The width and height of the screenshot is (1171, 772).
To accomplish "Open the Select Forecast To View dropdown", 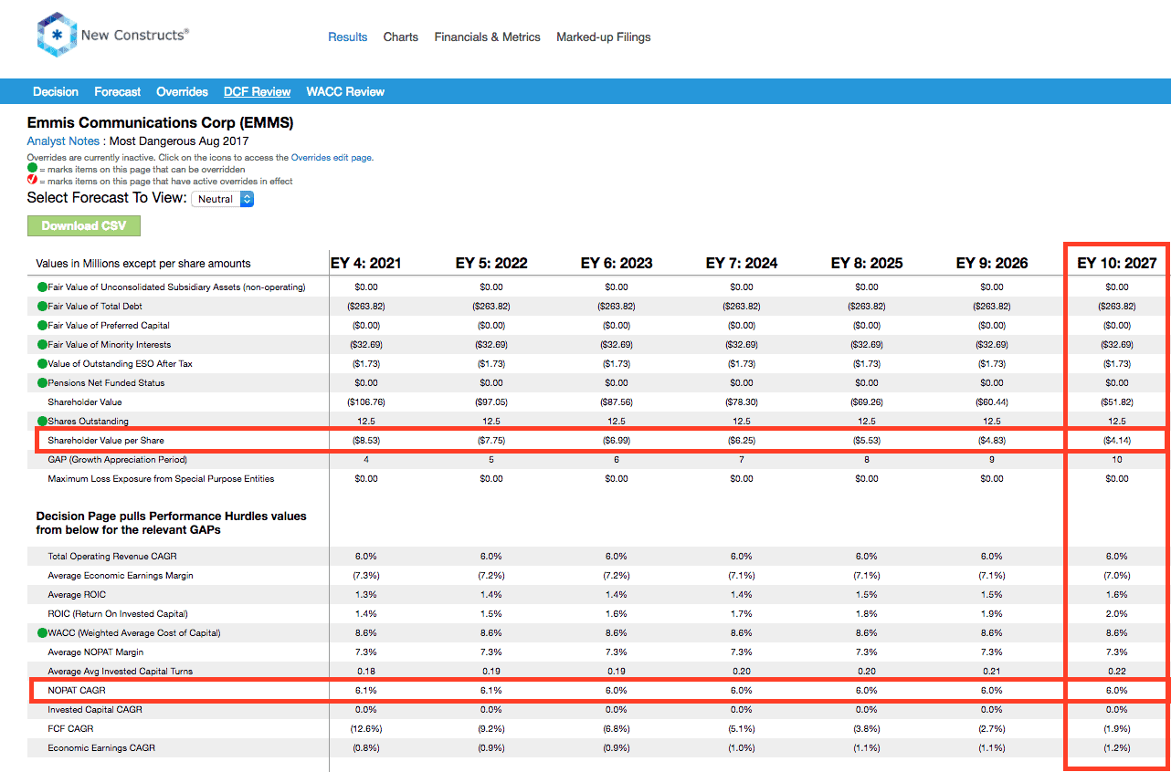I will tap(222, 198).
